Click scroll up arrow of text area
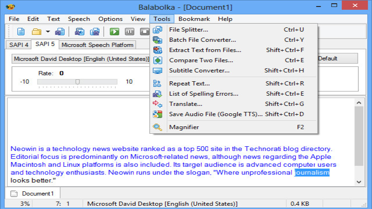The image size is (372, 209). coord(359,103)
